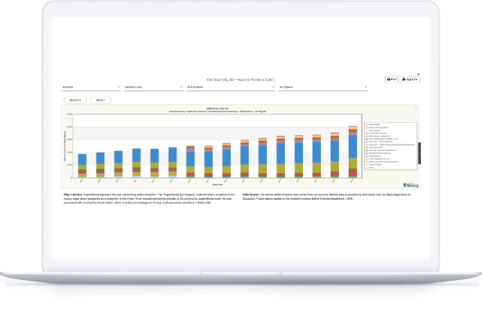Viewport: 482px width, 311px height.
Task: Click the logo at the chart's bottom right
Action: tap(411, 185)
